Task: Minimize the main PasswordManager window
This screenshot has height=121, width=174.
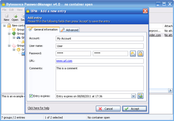Action: click(x=158, y=4)
